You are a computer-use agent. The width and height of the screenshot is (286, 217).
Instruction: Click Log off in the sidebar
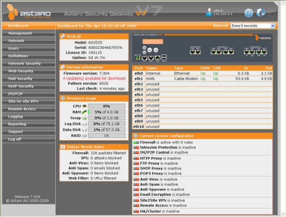(28, 139)
